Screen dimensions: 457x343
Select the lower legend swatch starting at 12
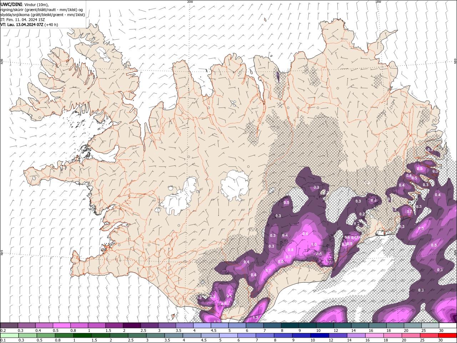click(x=337, y=335)
